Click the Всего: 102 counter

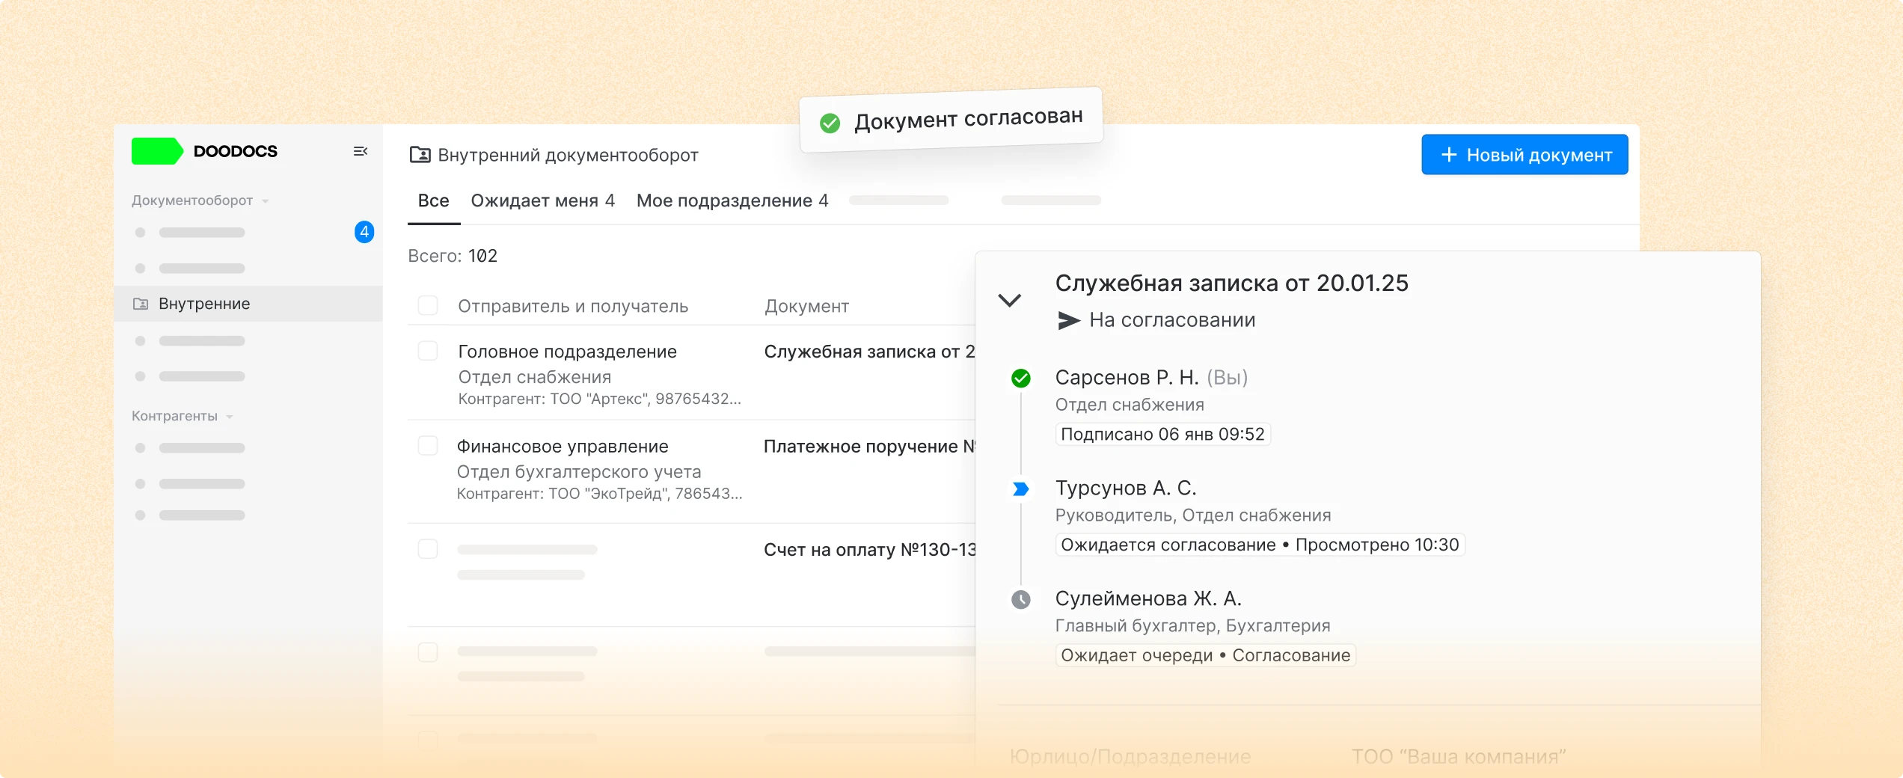tap(453, 256)
